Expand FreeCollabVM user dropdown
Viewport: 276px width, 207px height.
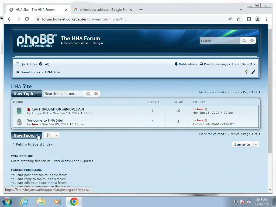click(x=244, y=64)
